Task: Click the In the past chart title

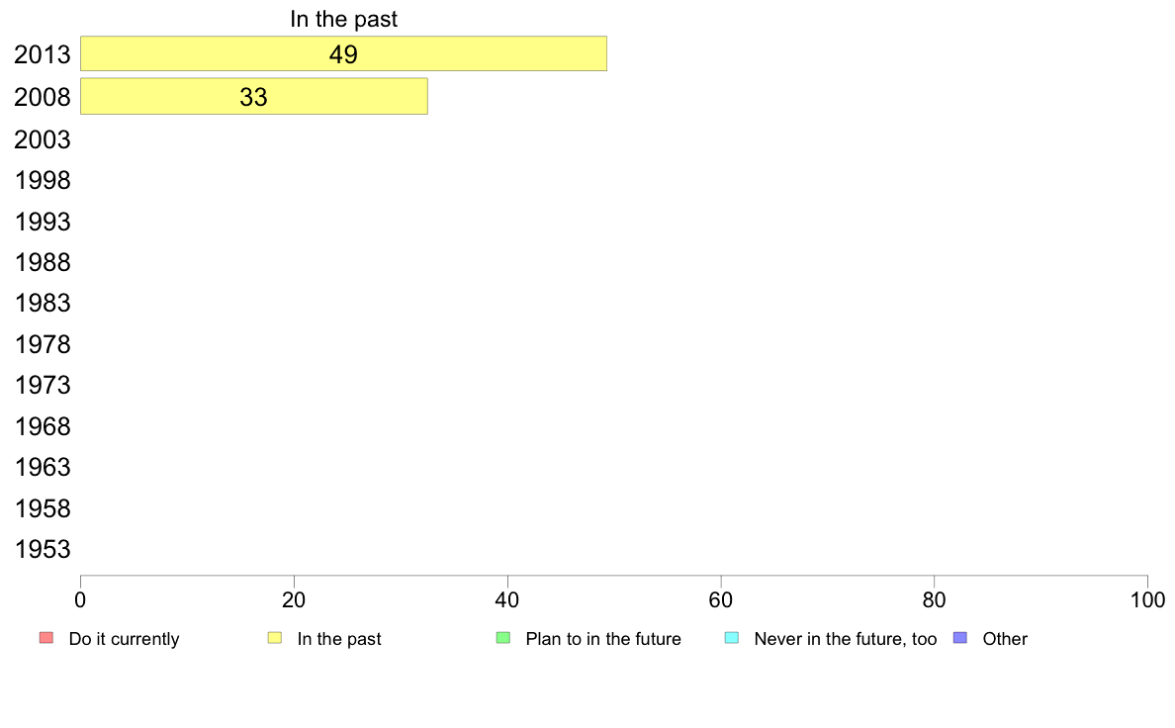Action: click(343, 19)
